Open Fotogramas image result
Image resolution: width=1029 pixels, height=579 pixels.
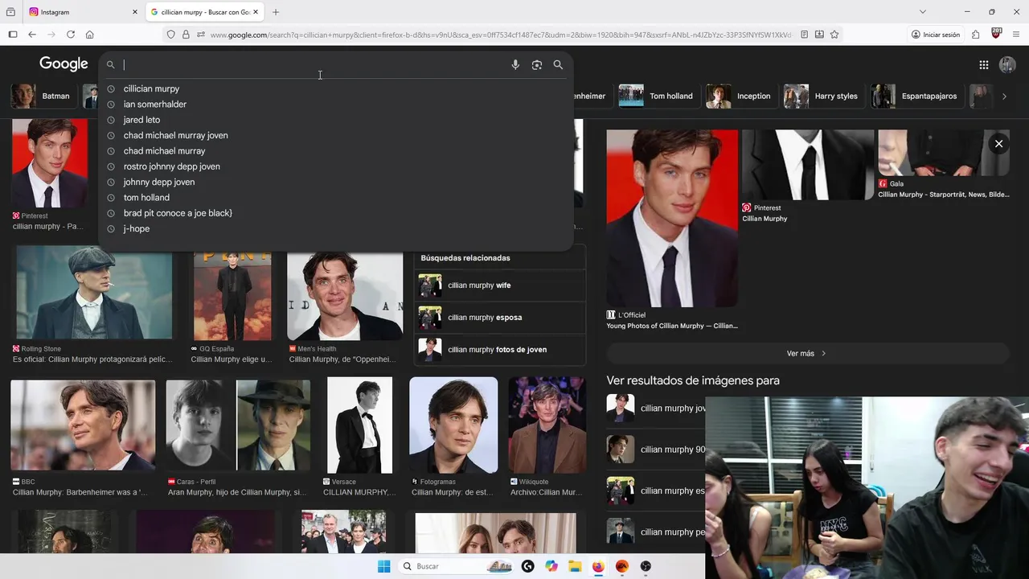click(453, 425)
